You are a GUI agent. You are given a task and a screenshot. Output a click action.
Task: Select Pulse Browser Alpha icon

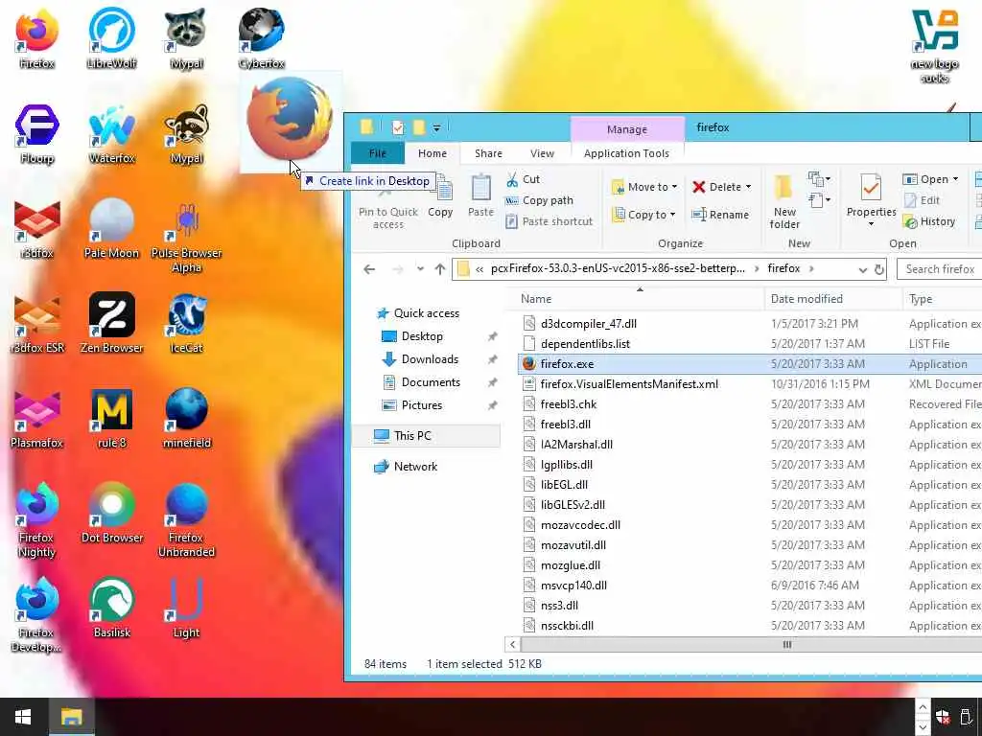pyautogui.click(x=187, y=236)
